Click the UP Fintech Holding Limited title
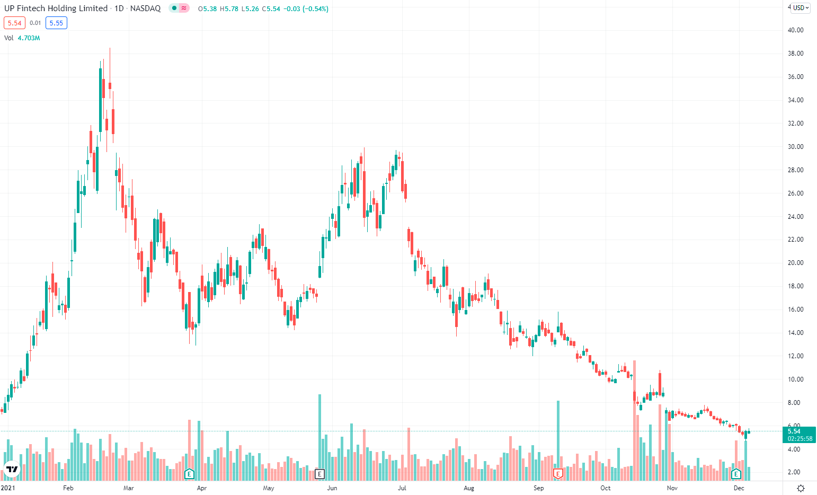This screenshot has height=495, width=817. pos(56,8)
